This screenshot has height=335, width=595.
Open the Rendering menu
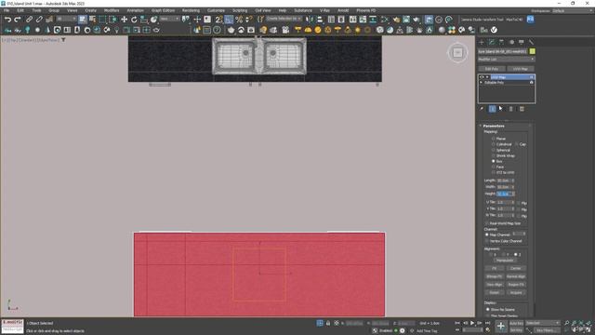[x=191, y=10]
